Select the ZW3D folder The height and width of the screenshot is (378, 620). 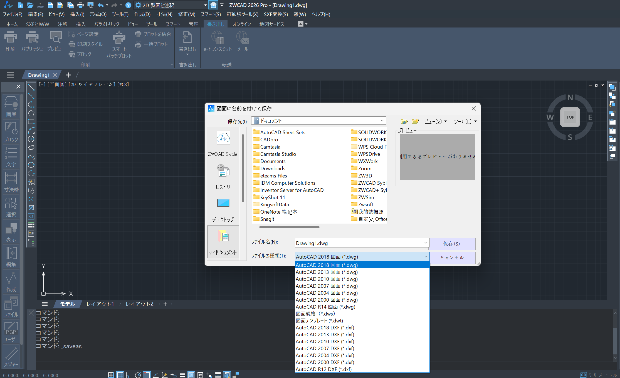pos(362,176)
